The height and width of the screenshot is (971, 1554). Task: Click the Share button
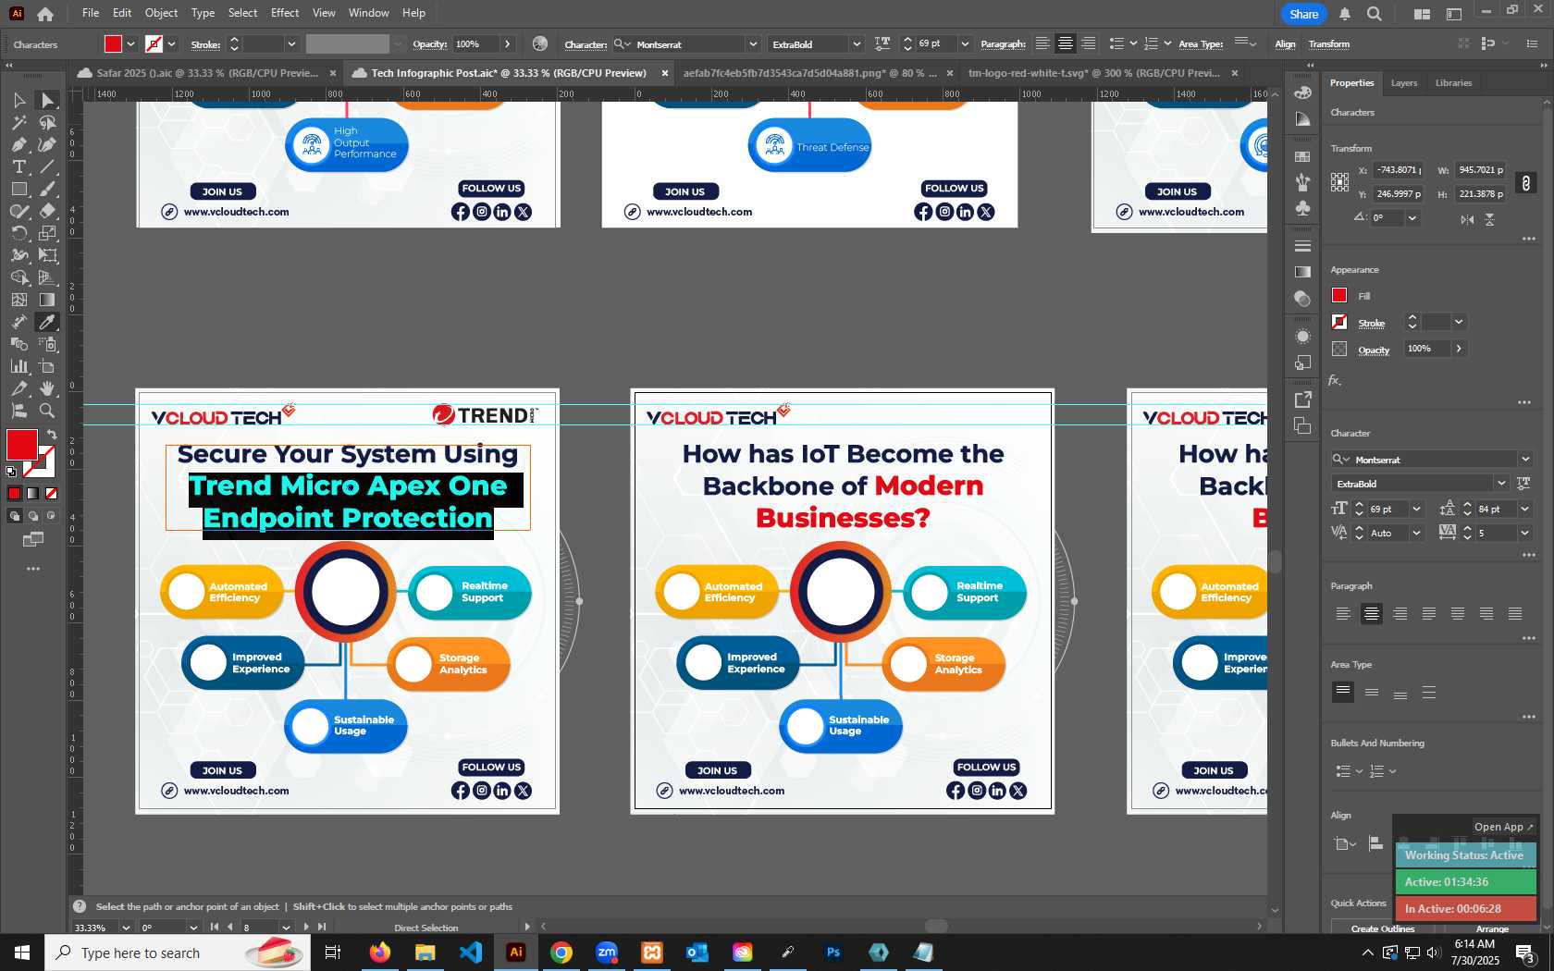click(1303, 14)
